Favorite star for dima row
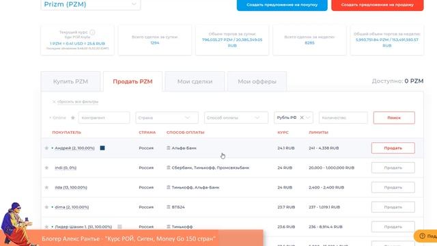 (x=46, y=207)
